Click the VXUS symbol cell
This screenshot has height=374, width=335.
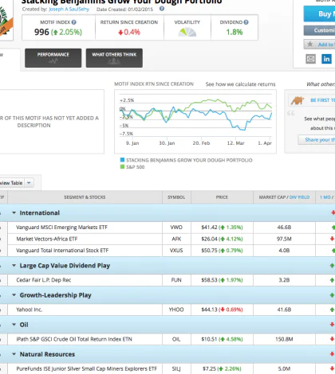176,251
